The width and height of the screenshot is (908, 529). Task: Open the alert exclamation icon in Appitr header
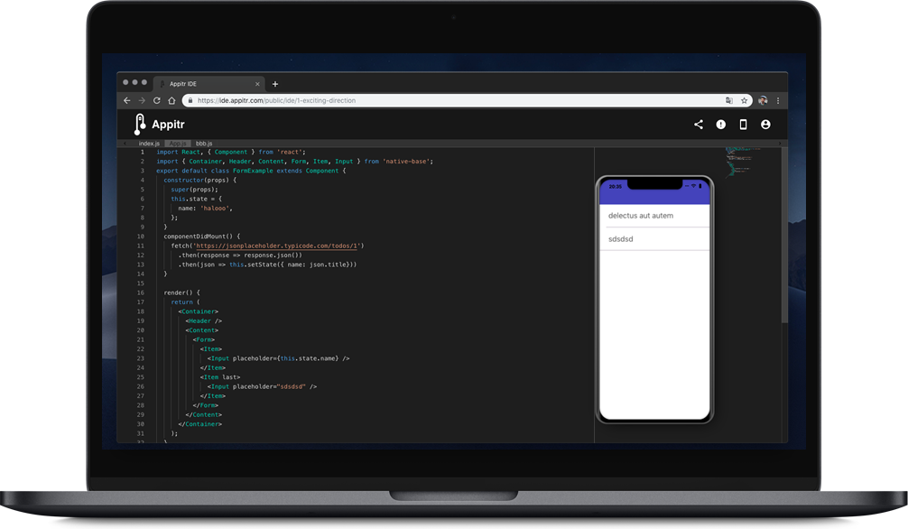[720, 124]
